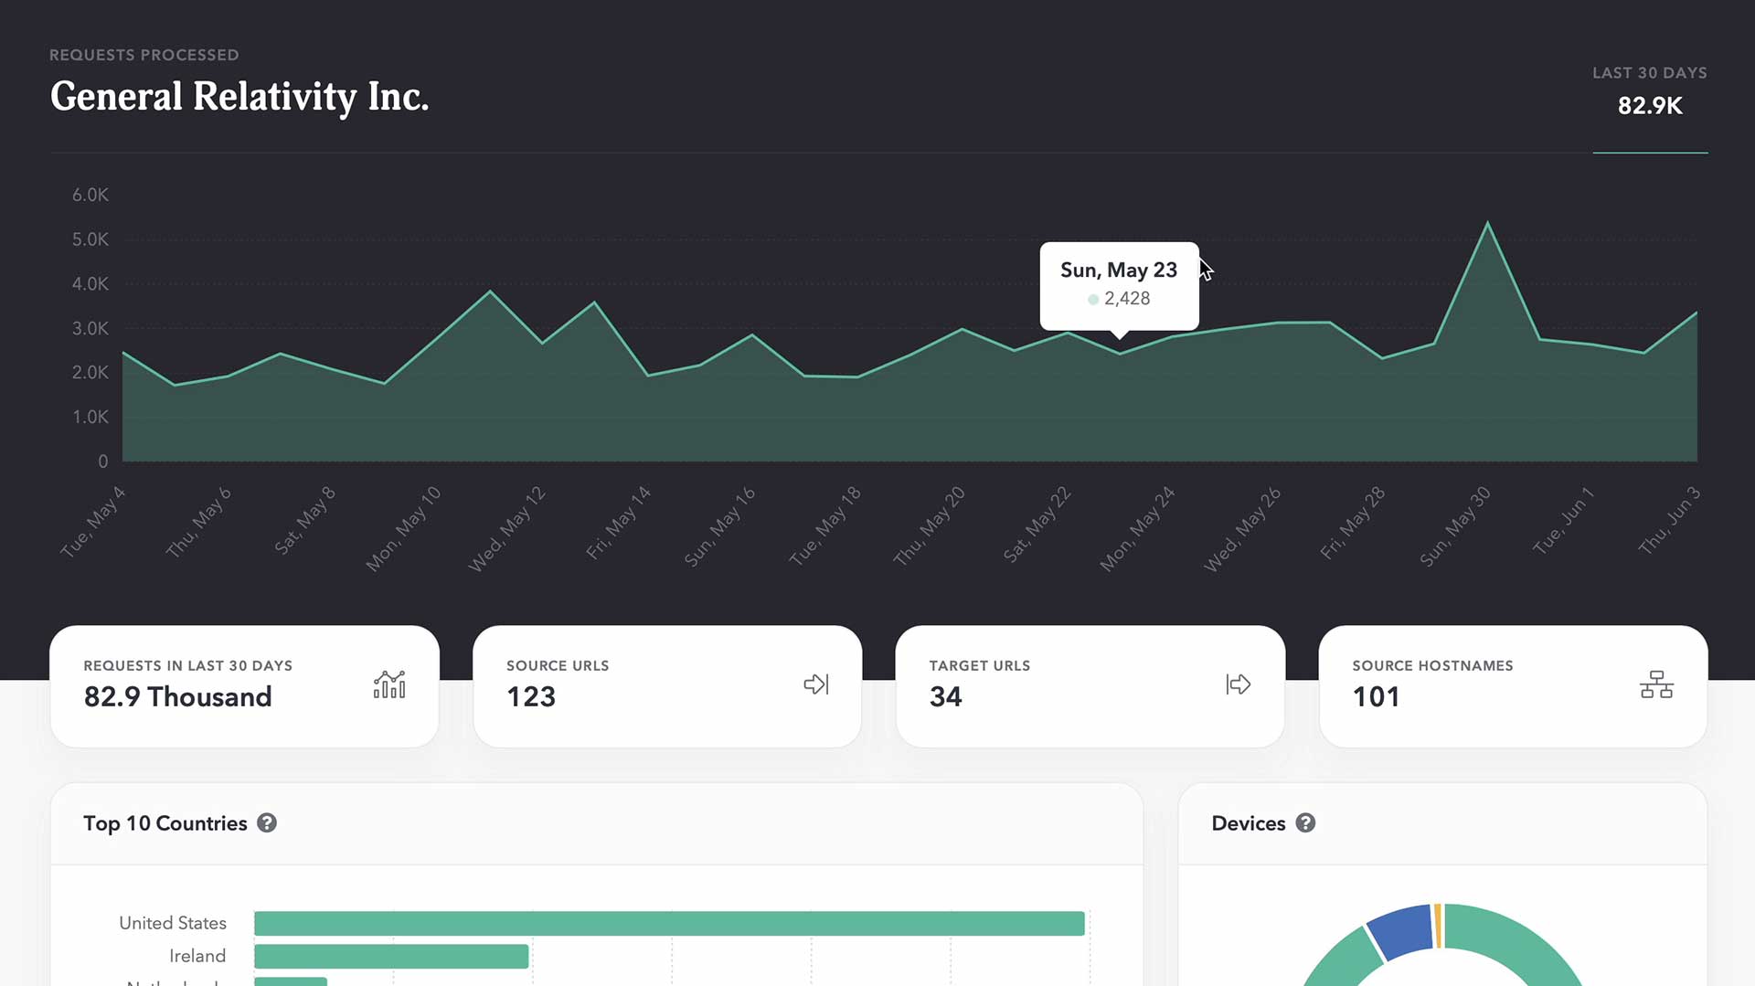Click the Source Hostnames hierarchy icon
The image size is (1755, 986).
[x=1657, y=684]
